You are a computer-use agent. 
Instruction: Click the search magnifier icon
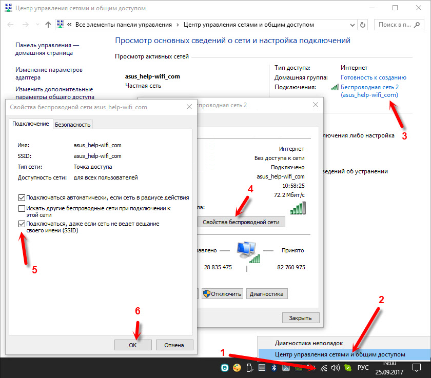[x=417, y=25]
